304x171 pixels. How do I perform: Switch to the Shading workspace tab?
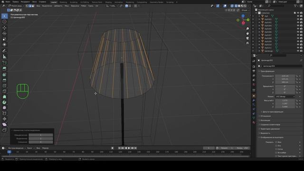click(x=108, y=2)
